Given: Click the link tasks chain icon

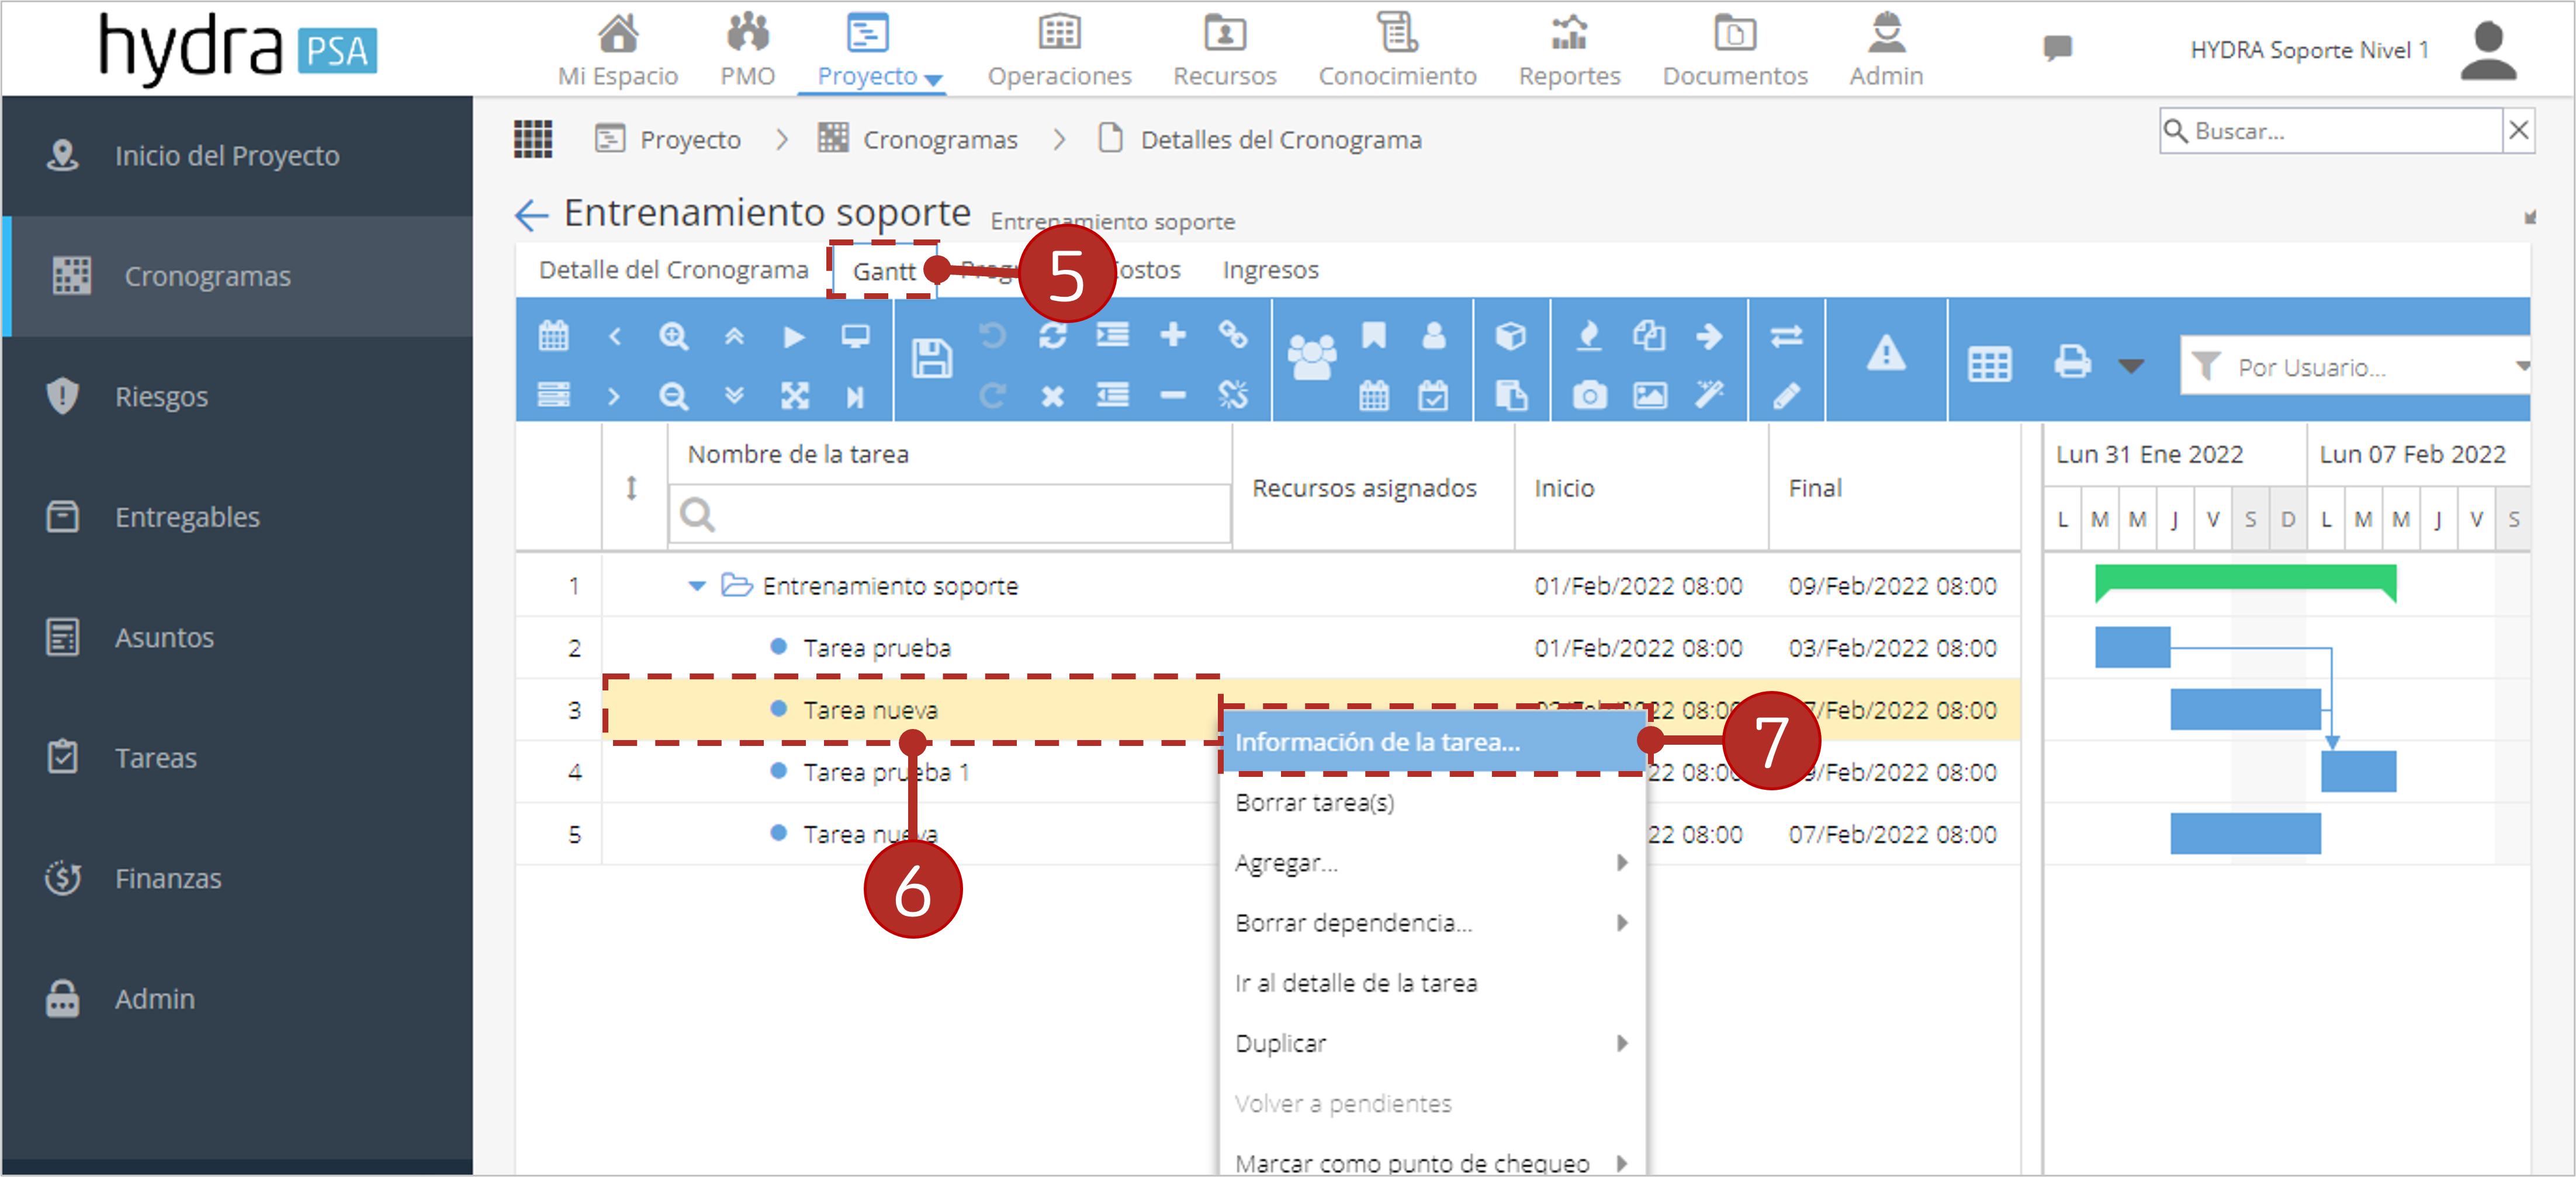Looking at the screenshot, I should pos(1233,335).
